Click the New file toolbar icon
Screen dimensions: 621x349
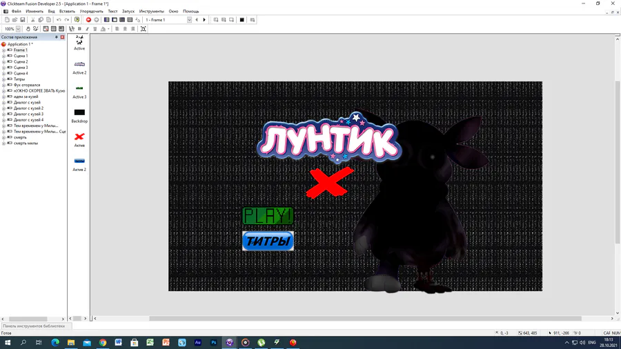click(x=7, y=20)
